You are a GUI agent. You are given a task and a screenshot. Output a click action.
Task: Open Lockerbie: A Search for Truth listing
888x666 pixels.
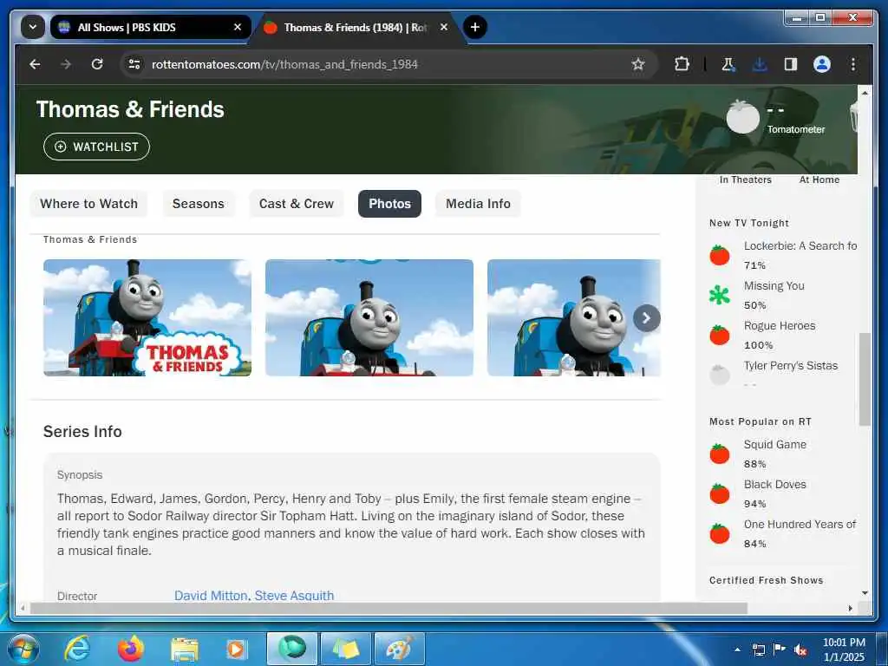pos(800,245)
